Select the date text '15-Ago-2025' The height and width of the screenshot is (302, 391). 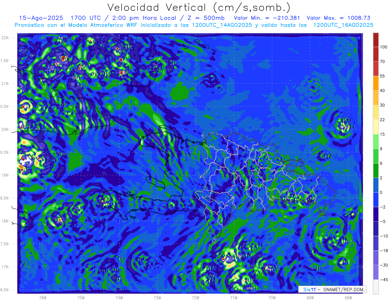[x=41, y=18]
